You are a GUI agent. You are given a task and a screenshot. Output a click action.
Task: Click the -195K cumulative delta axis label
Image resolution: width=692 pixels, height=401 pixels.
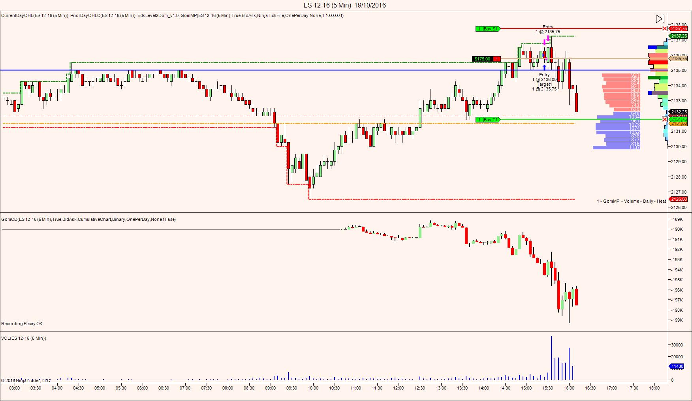(677, 280)
